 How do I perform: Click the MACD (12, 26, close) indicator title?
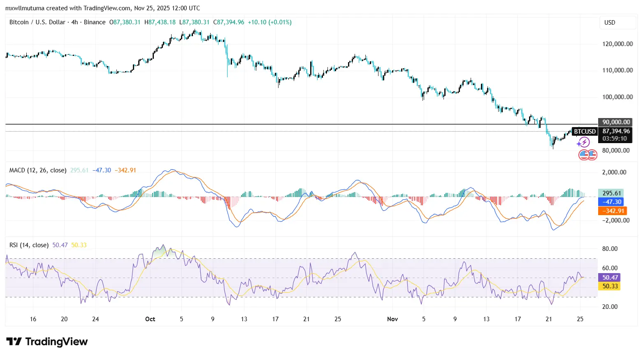click(38, 170)
